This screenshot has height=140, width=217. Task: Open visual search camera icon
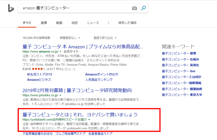coord(134,8)
